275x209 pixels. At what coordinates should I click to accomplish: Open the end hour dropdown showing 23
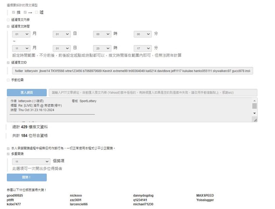(x=102, y=48)
